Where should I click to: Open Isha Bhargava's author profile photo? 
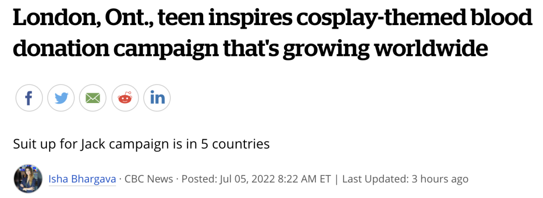(x=28, y=178)
